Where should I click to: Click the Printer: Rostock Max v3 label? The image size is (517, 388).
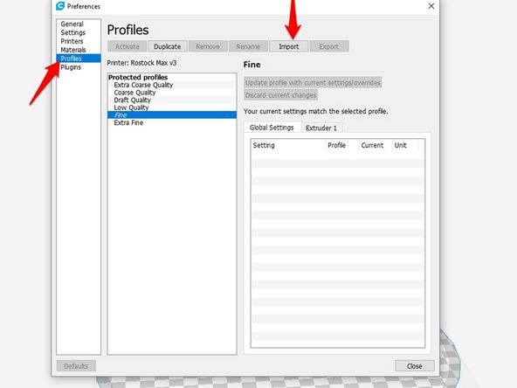(141, 63)
